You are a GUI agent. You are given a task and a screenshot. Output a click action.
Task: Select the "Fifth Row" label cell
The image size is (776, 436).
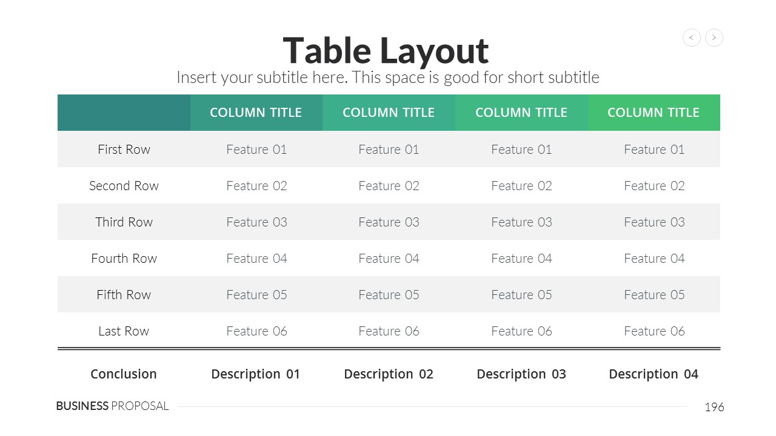(x=124, y=295)
